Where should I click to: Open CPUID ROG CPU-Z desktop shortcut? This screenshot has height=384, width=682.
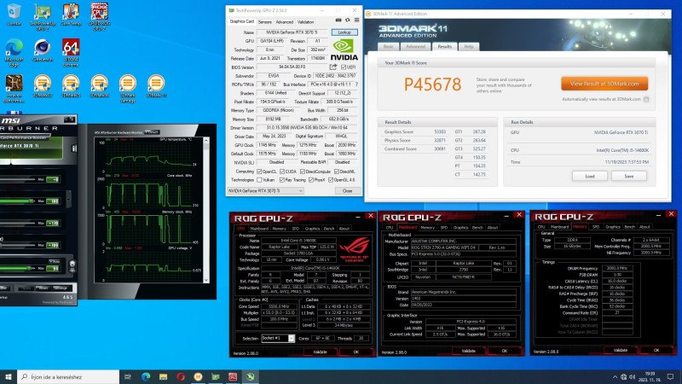(x=99, y=17)
